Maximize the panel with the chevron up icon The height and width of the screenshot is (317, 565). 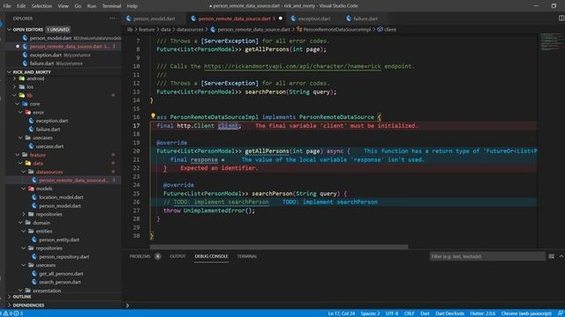pos(561,256)
